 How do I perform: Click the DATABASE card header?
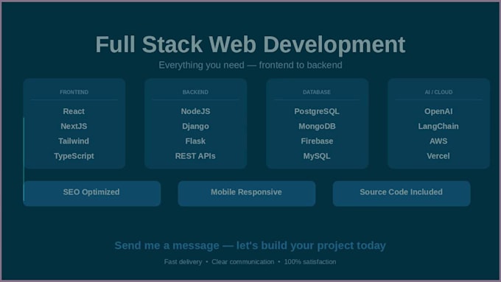(x=317, y=92)
